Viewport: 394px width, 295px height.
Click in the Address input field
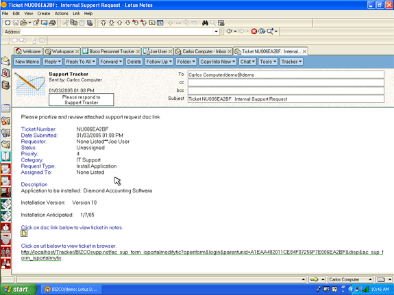pos(117,31)
